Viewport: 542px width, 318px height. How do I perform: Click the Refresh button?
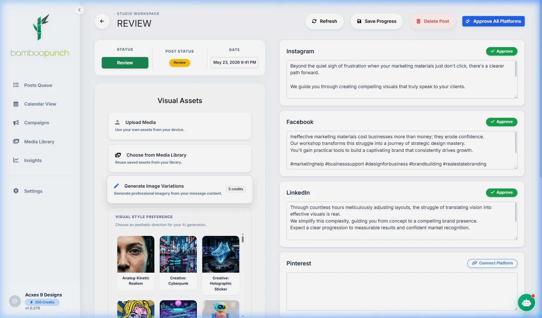click(324, 21)
